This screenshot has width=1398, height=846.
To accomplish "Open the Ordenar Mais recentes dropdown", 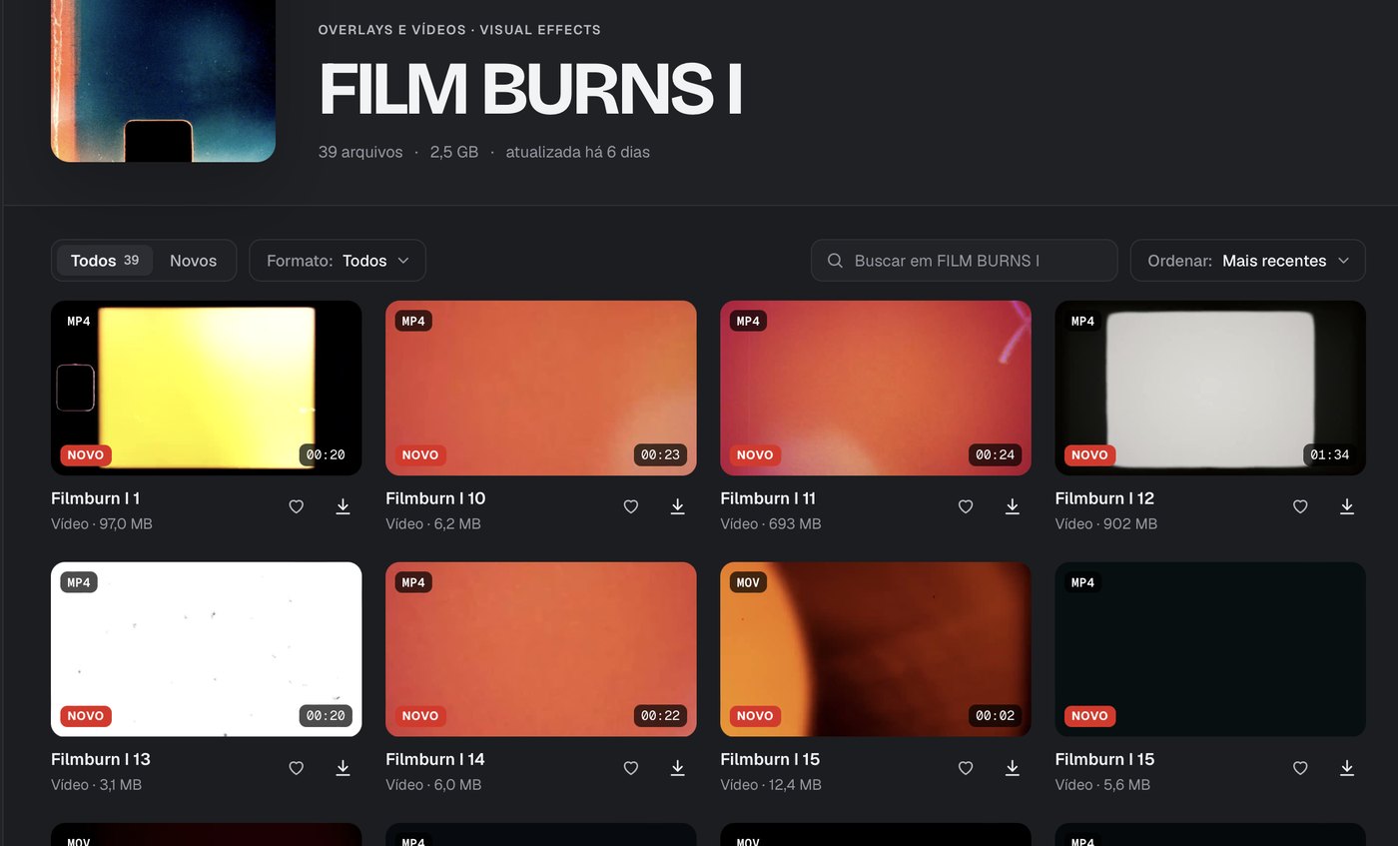I will click(x=1248, y=261).
